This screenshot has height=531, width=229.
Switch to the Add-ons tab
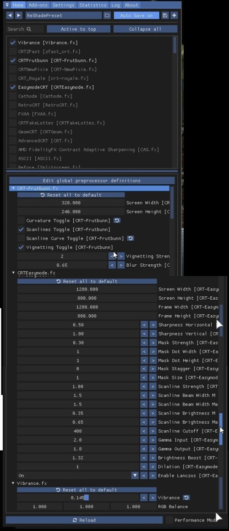[38, 5]
